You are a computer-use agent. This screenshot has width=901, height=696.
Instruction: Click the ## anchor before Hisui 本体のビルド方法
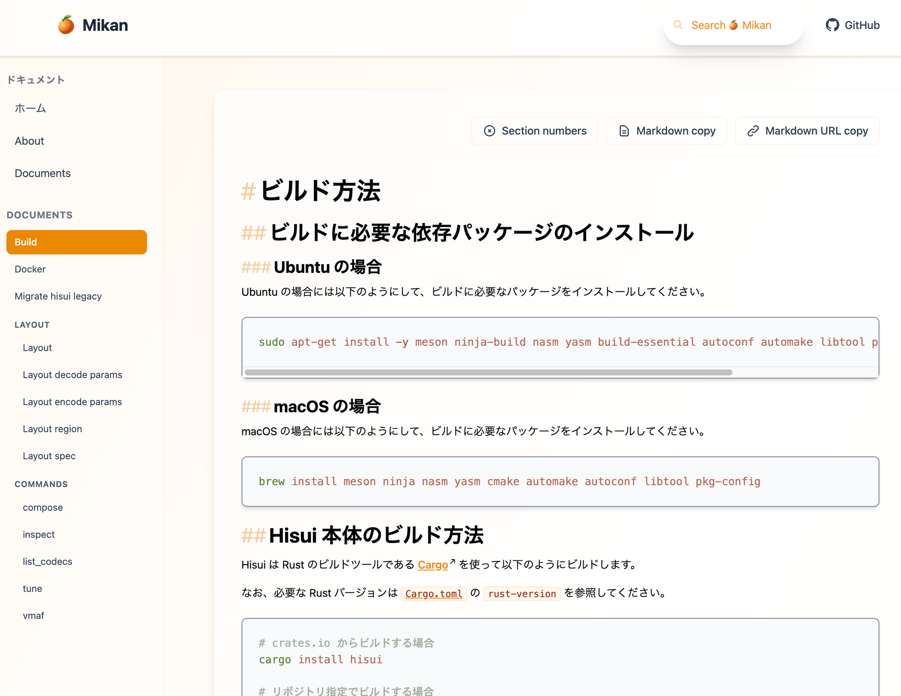click(x=253, y=536)
